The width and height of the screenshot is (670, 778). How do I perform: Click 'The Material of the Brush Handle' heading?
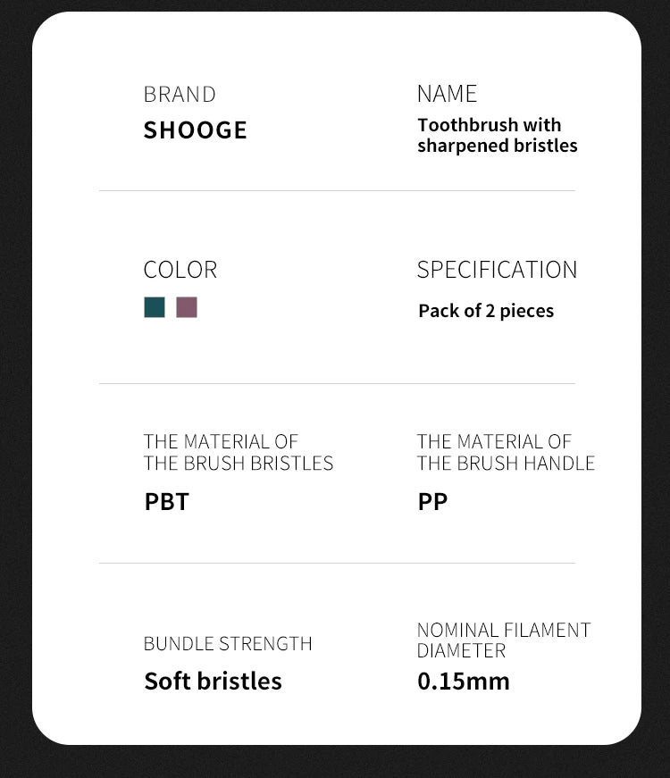point(506,452)
